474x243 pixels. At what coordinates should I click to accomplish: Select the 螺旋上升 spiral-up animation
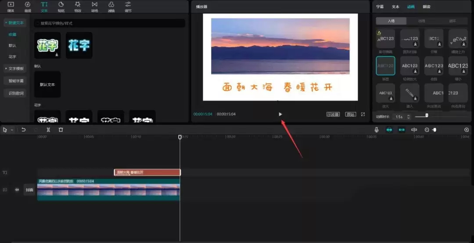(458, 39)
